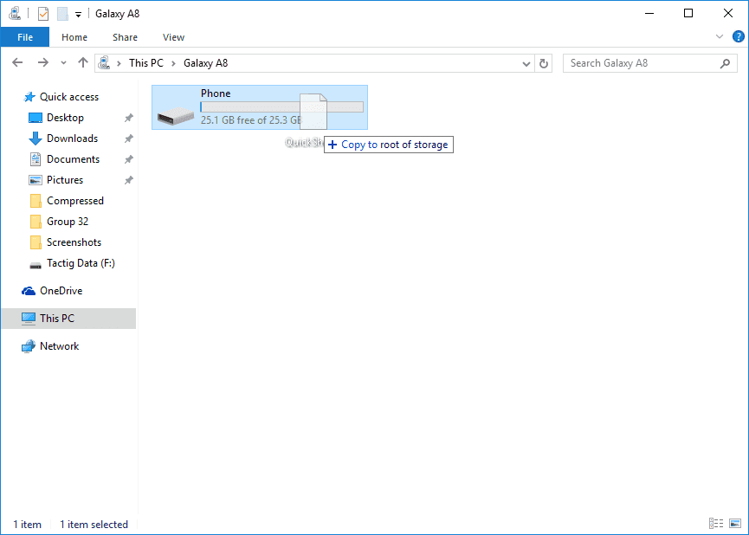Maximize the Galaxy A8 window
The width and height of the screenshot is (749, 535).
pyautogui.click(x=688, y=13)
